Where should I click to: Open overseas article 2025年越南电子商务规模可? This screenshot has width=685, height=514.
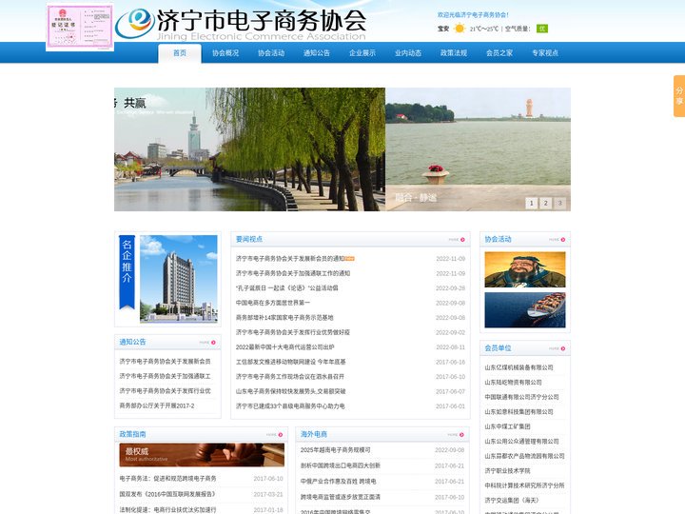point(335,449)
